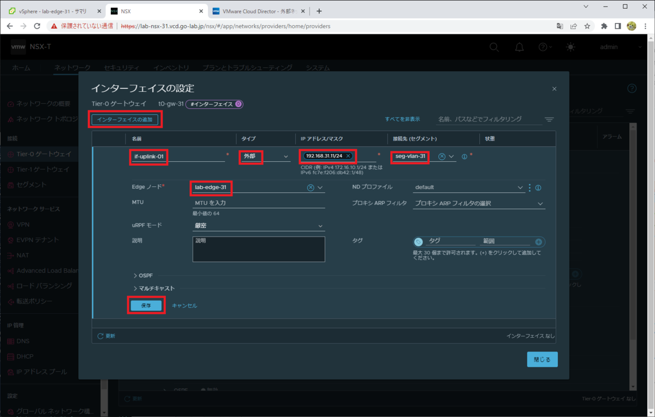Image resolution: width=655 pixels, height=417 pixels.
Task: Open the ホーム tab
Action: click(21, 68)
